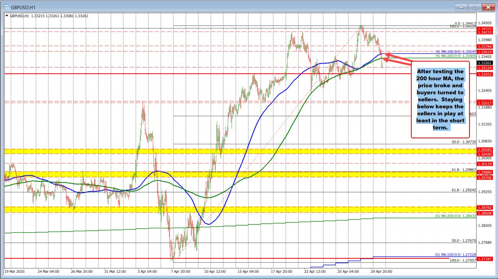Click the chart window icon in the title bar
The width and height of the screenshot is (498, 279).
click(x=7, y=7)
